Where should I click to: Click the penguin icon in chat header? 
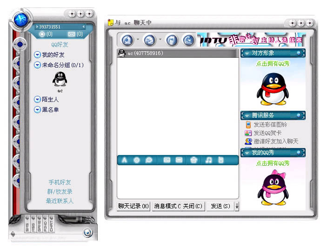coord(122,53)
